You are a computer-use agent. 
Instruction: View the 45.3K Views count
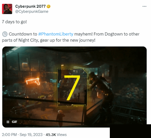pos(56,135)
